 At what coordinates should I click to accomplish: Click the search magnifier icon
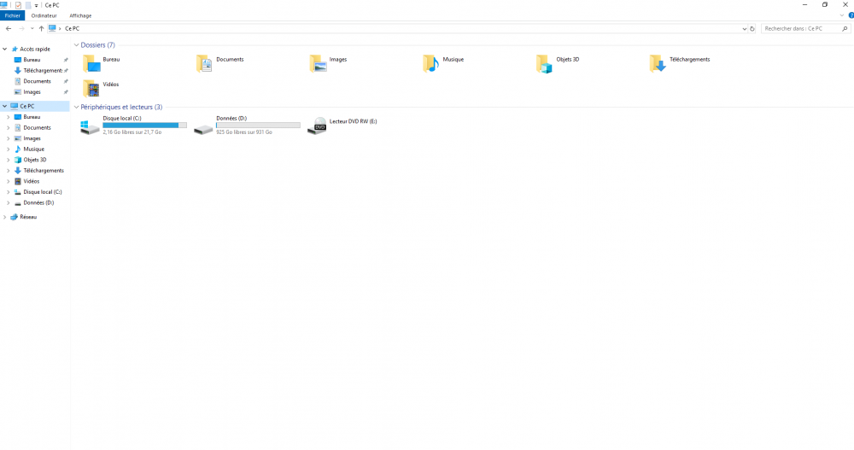[x=845, y=29]
